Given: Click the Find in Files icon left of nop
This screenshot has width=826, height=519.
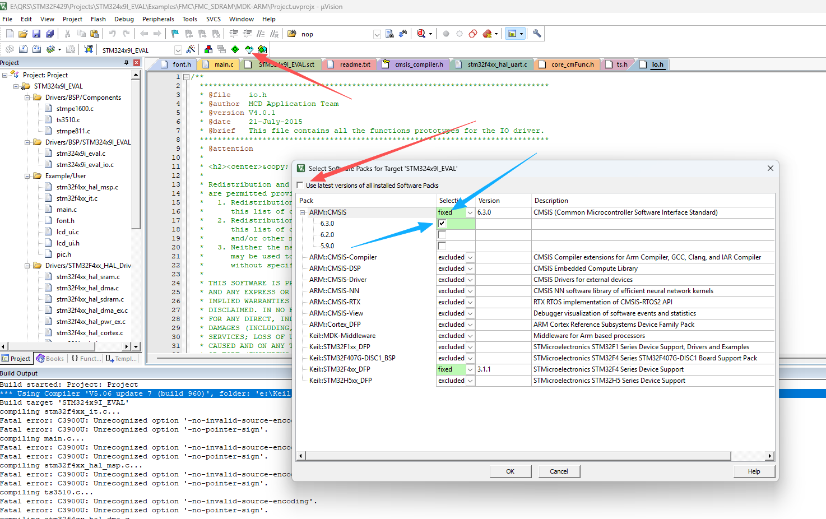Looking at the screenshot, I should 291,34.
